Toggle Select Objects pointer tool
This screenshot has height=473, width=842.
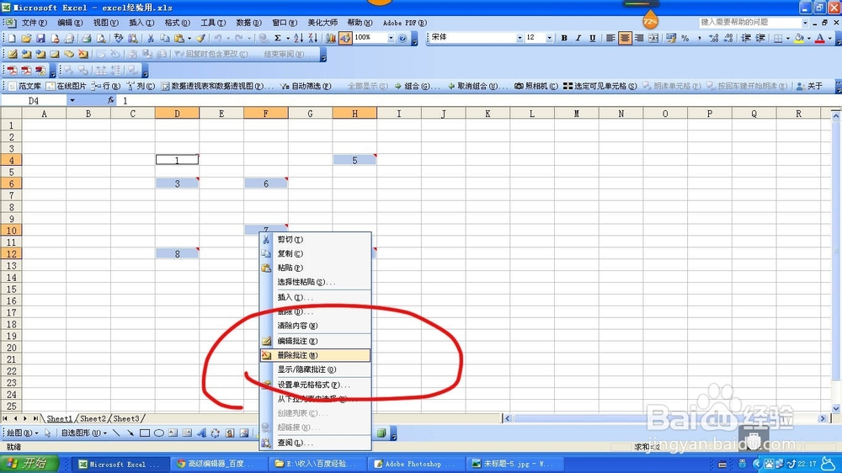click(48, 433)
